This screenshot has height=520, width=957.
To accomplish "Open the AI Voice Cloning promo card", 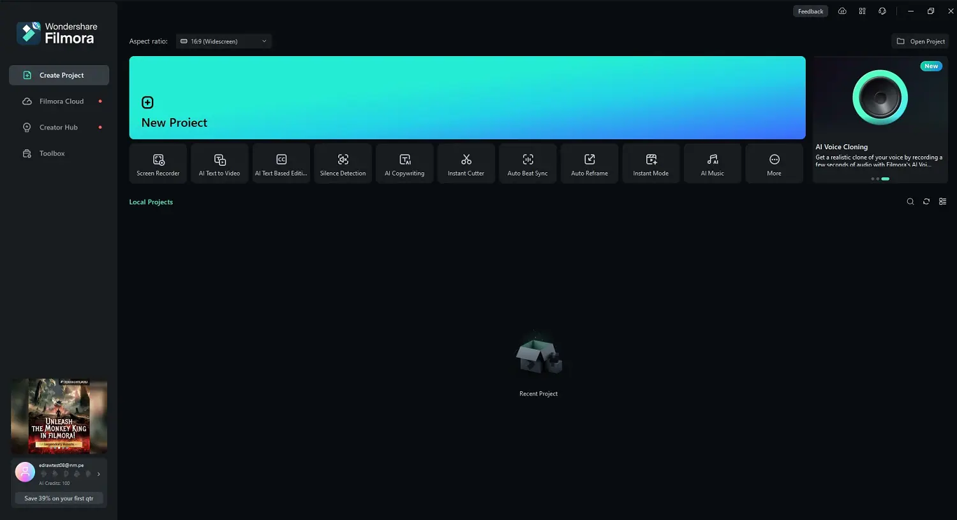I will [x=880, y=119].
